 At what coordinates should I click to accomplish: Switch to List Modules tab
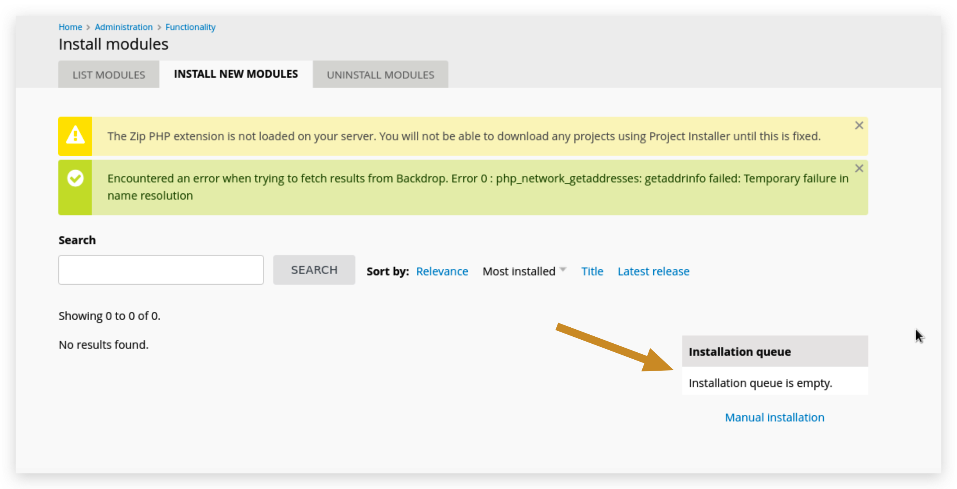pos(109,75)
